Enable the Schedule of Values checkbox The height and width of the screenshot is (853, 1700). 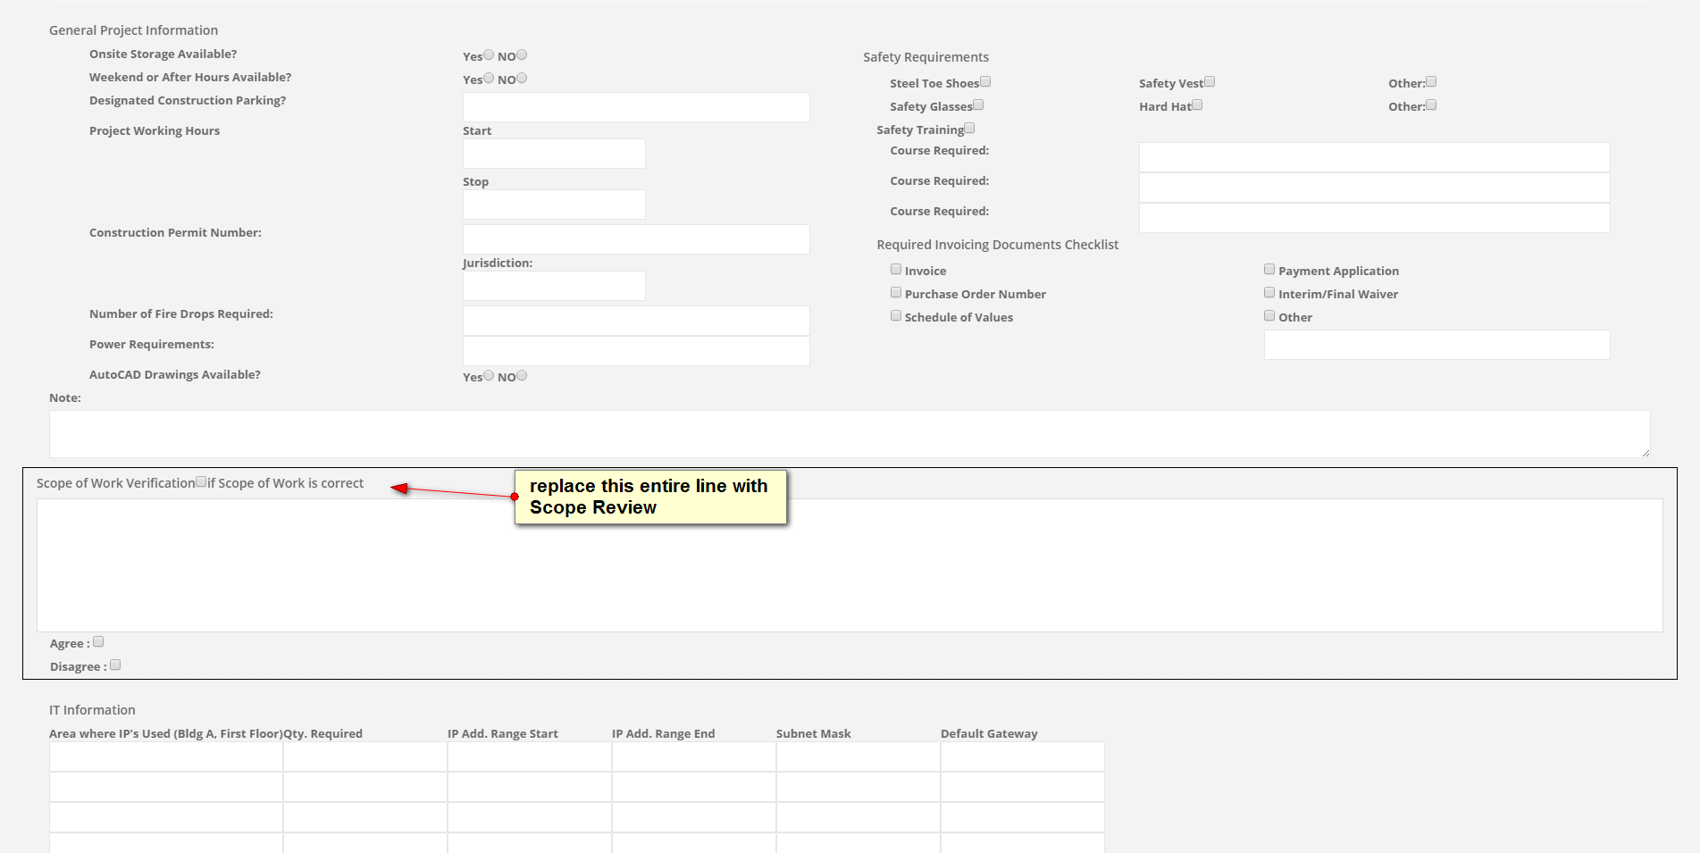[x=896, y=315]
